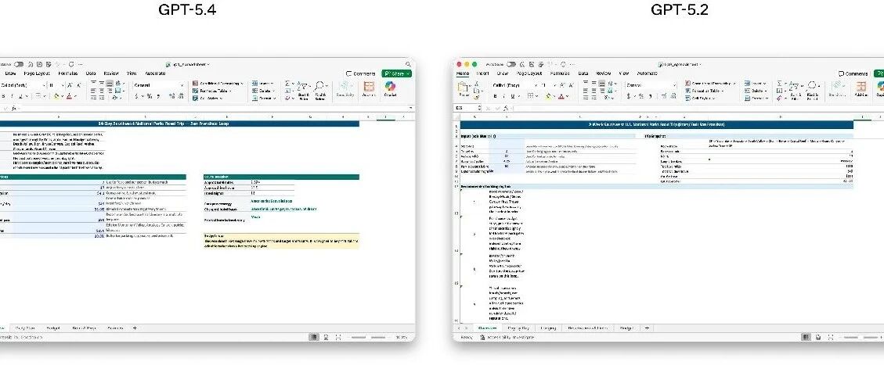
Task: Click Underline in GPT-5.2 ribbon
Action: [513, 95]
